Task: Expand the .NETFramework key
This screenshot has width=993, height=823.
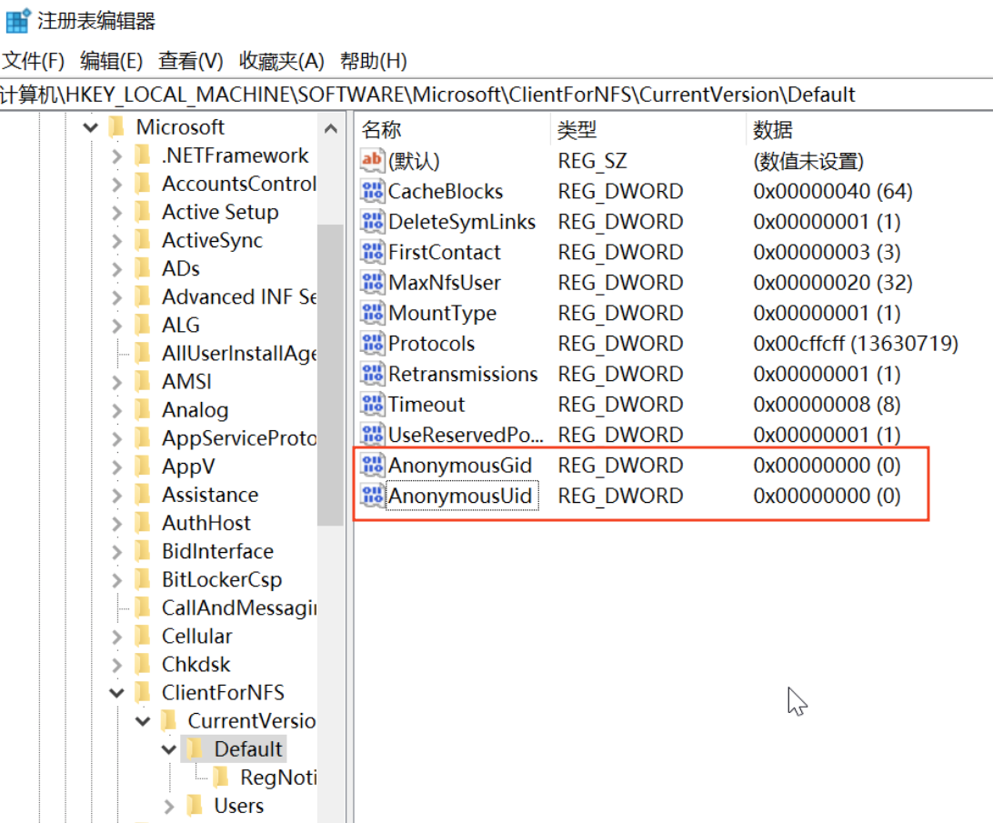Action: coord(116,156)
